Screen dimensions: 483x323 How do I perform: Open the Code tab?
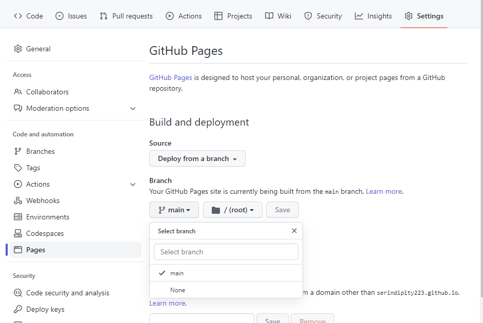[x=28, y=16]
